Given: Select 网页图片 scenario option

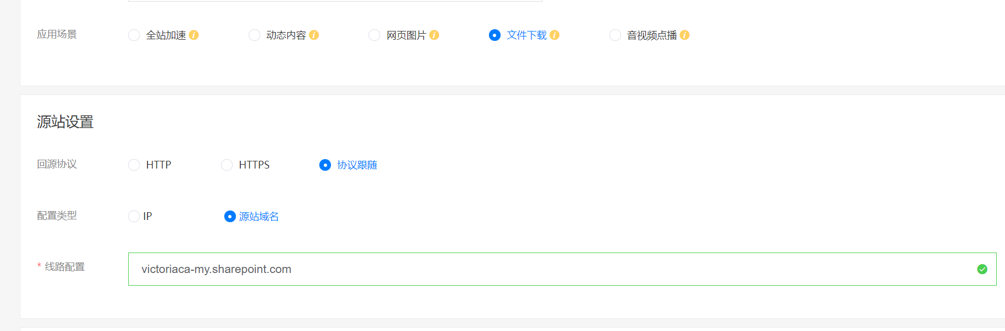Looking at the screenshot, I should (375, 35).
